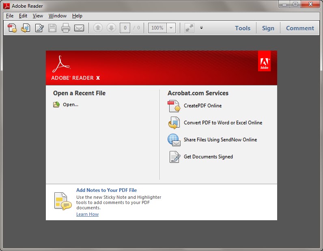Click the Learn How link
Viewport: 323px width, 251px height.
click(87, 214)
